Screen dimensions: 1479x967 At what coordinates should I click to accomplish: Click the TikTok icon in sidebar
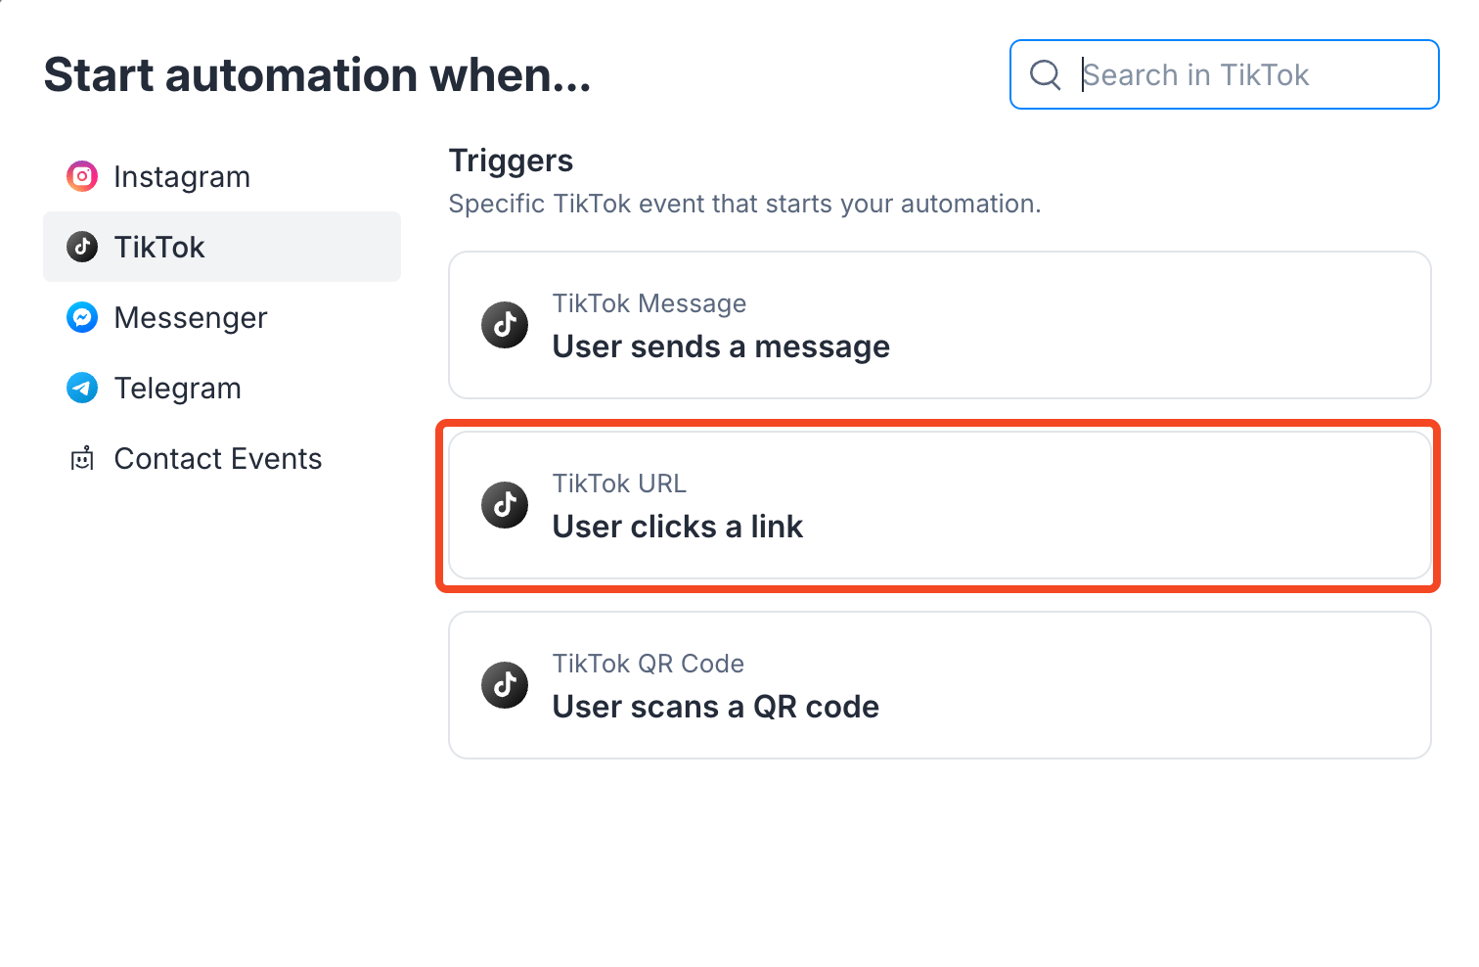[x=82, y=247]
